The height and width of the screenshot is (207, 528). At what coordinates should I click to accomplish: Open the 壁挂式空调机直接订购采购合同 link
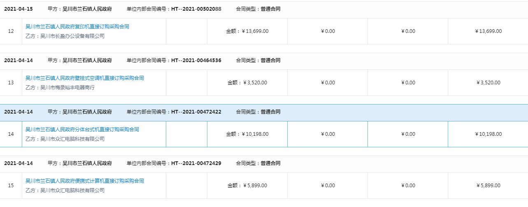point(85,78)
